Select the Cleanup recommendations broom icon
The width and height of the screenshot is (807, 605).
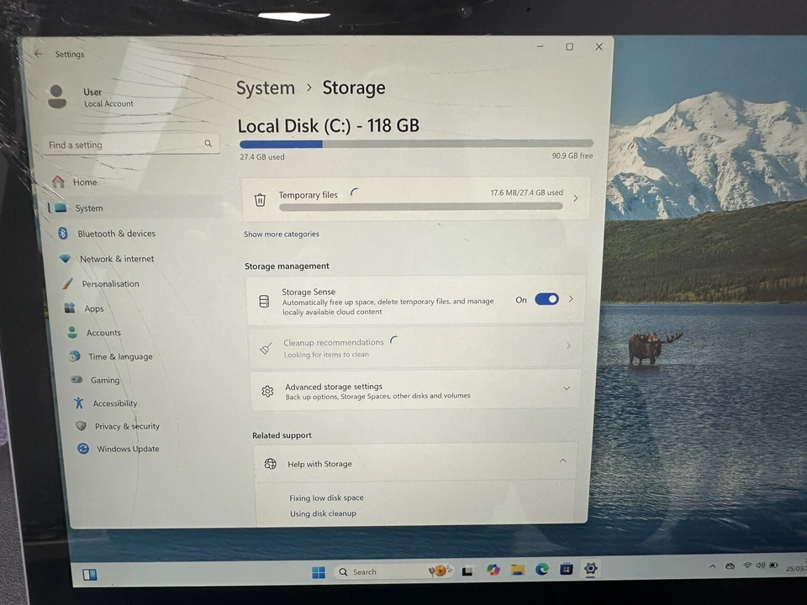click(265, 347)
